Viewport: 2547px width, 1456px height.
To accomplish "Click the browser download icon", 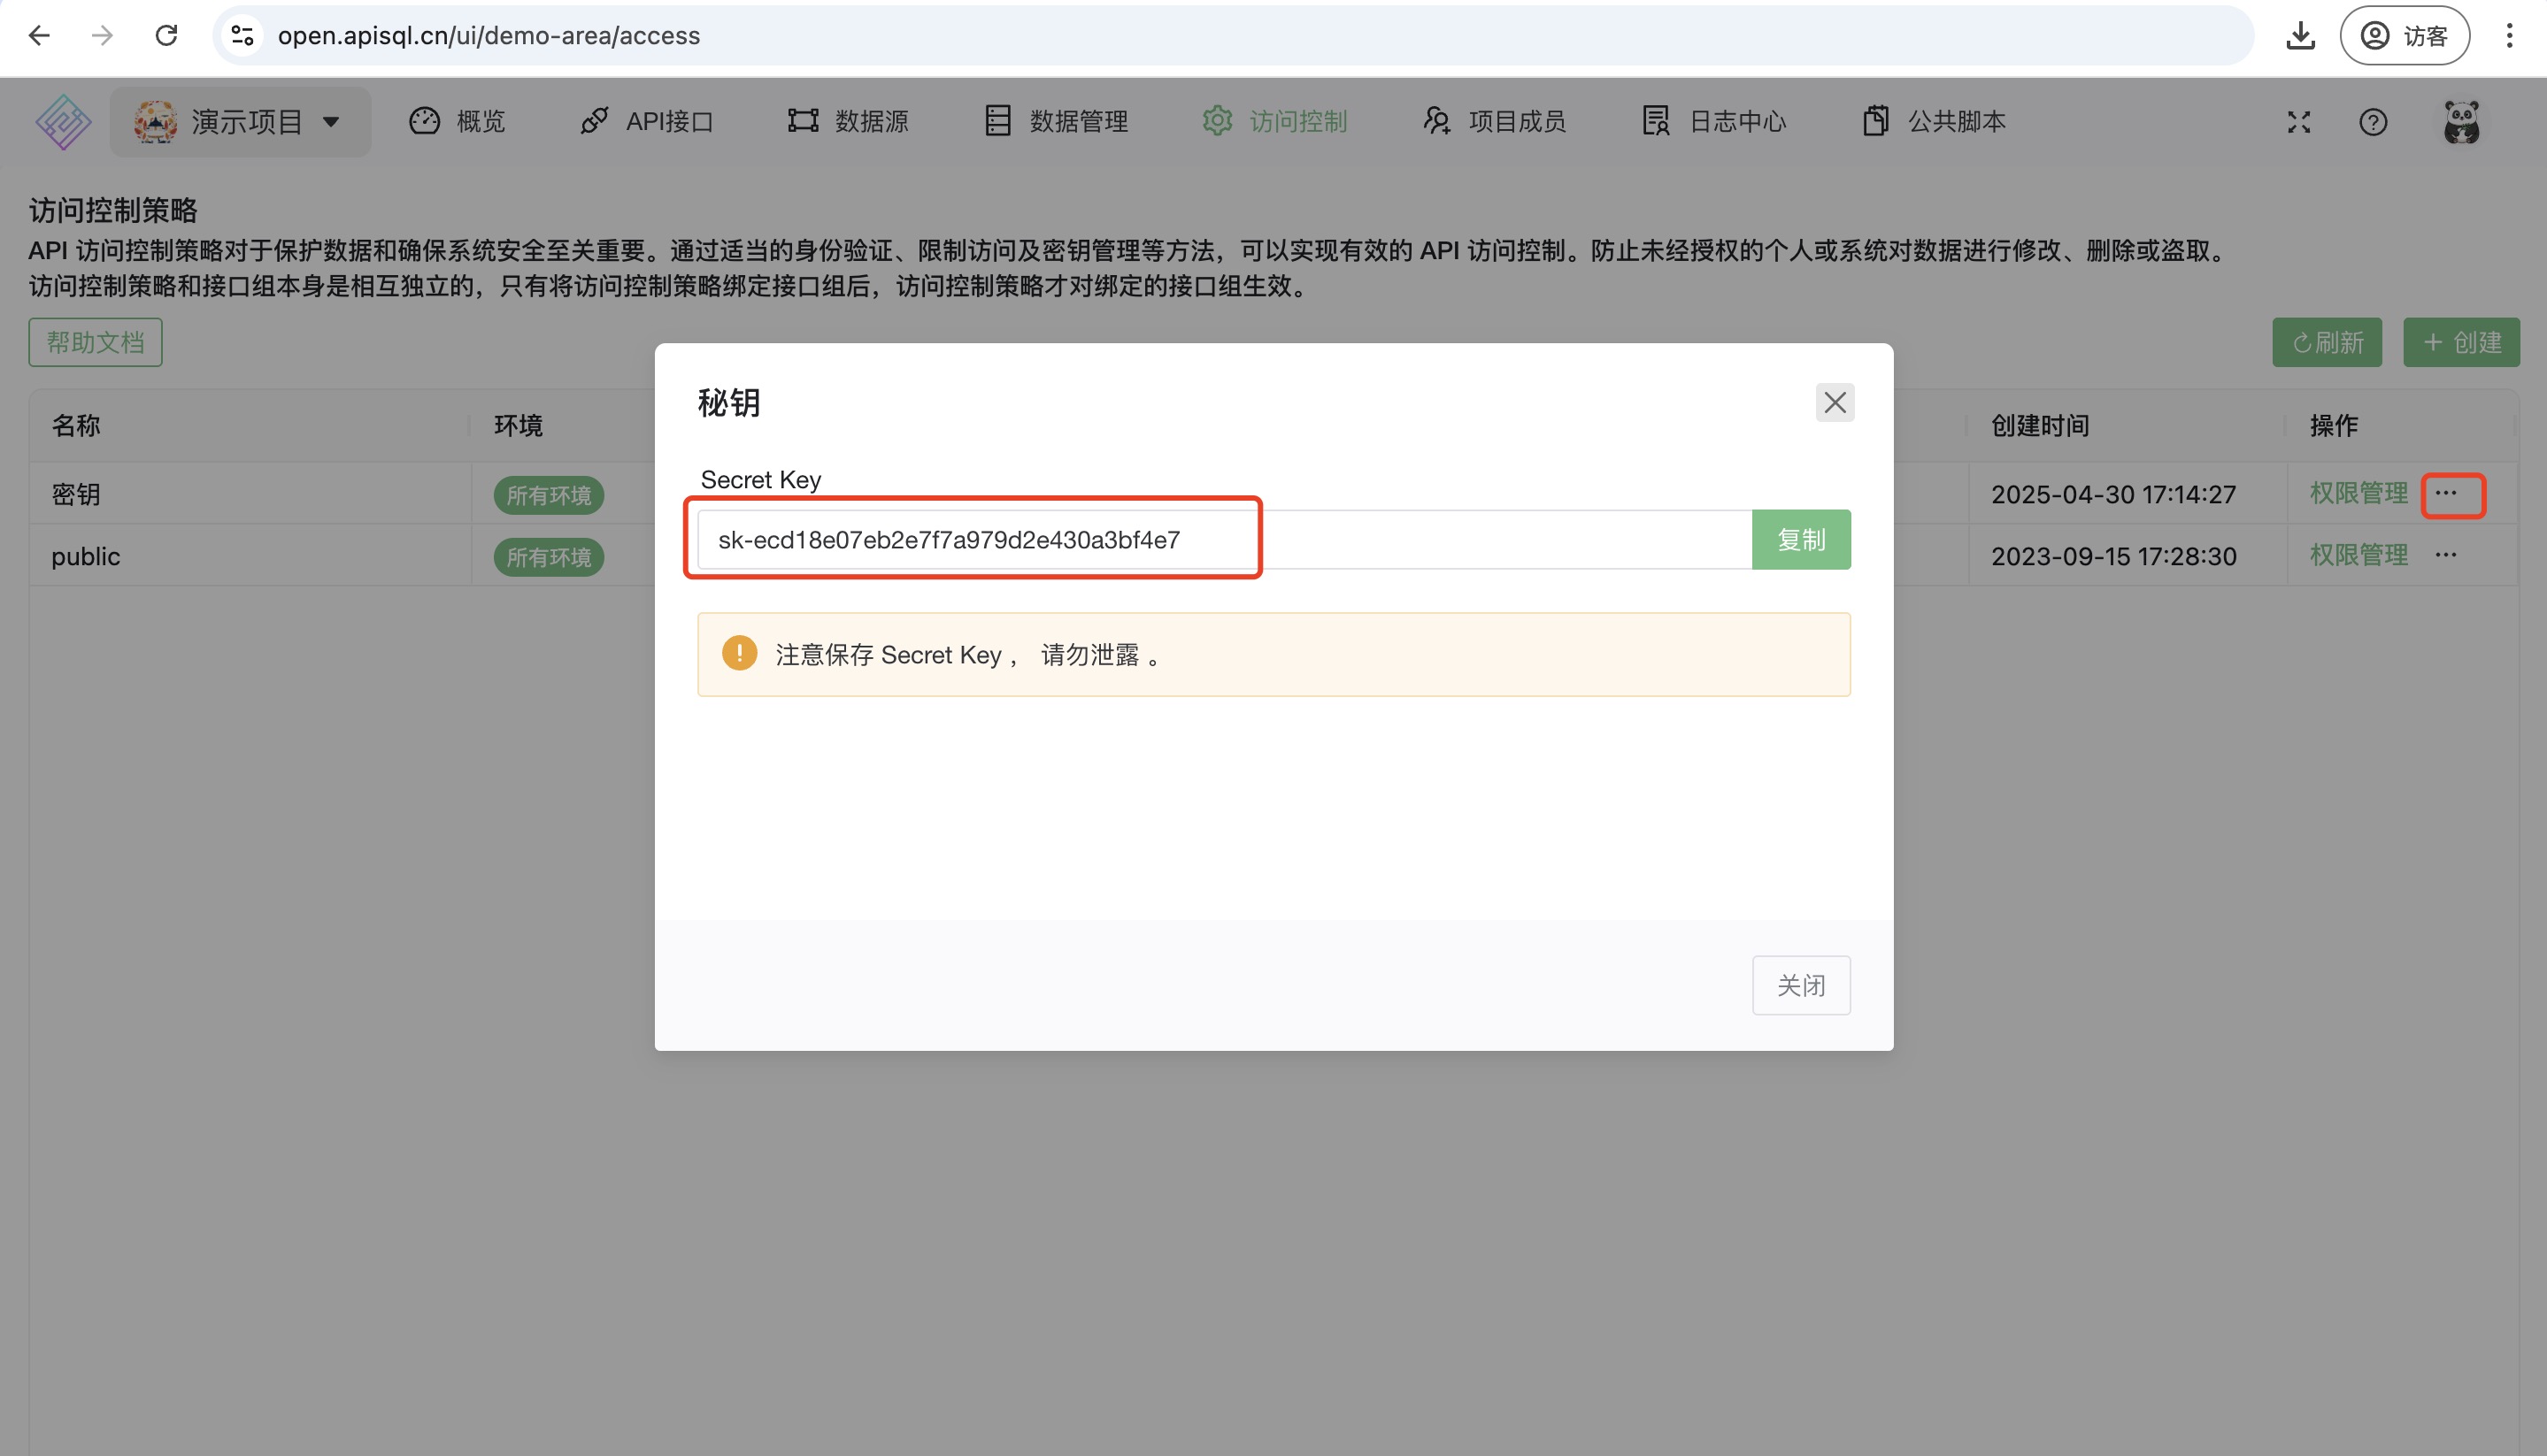I will (x=2300, y=35).
